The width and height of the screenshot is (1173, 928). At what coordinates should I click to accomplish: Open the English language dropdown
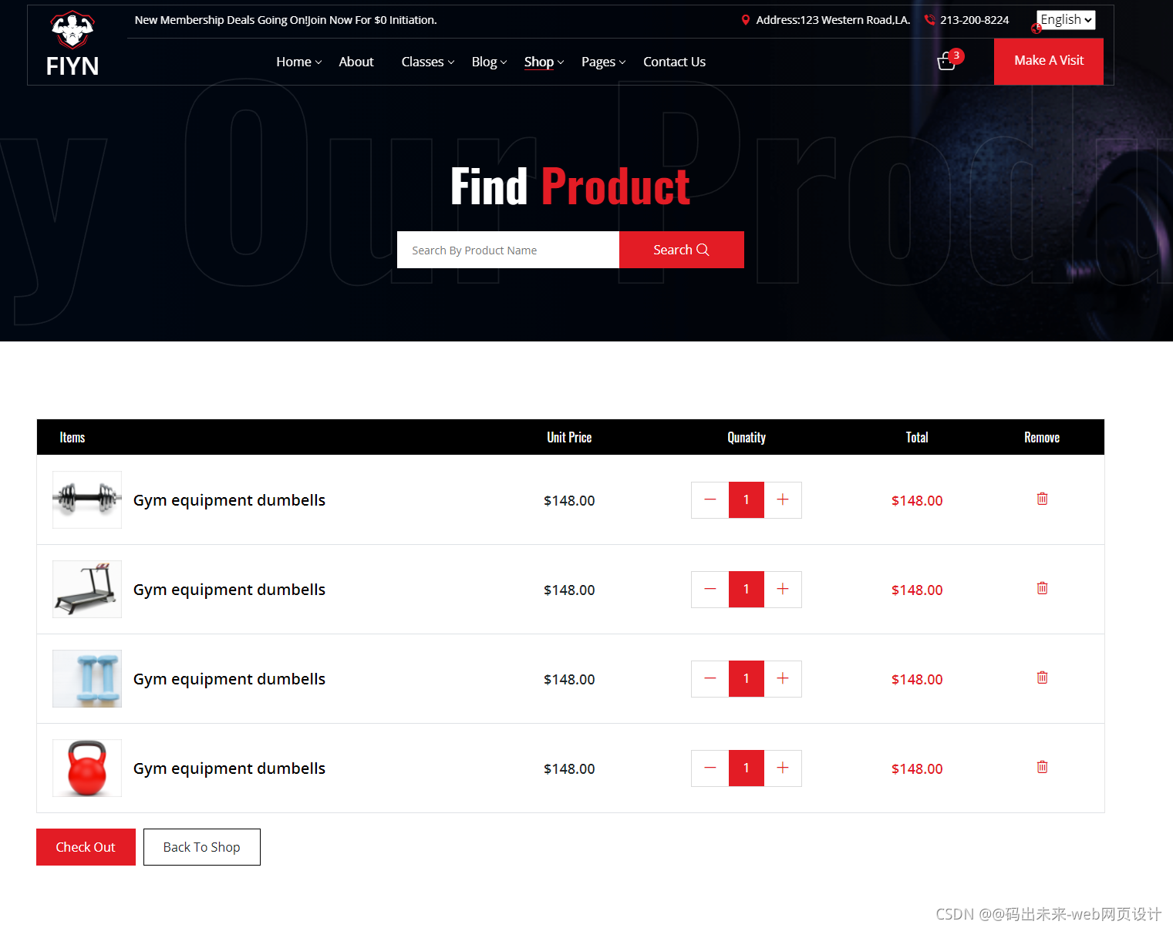coord(1067,20)
